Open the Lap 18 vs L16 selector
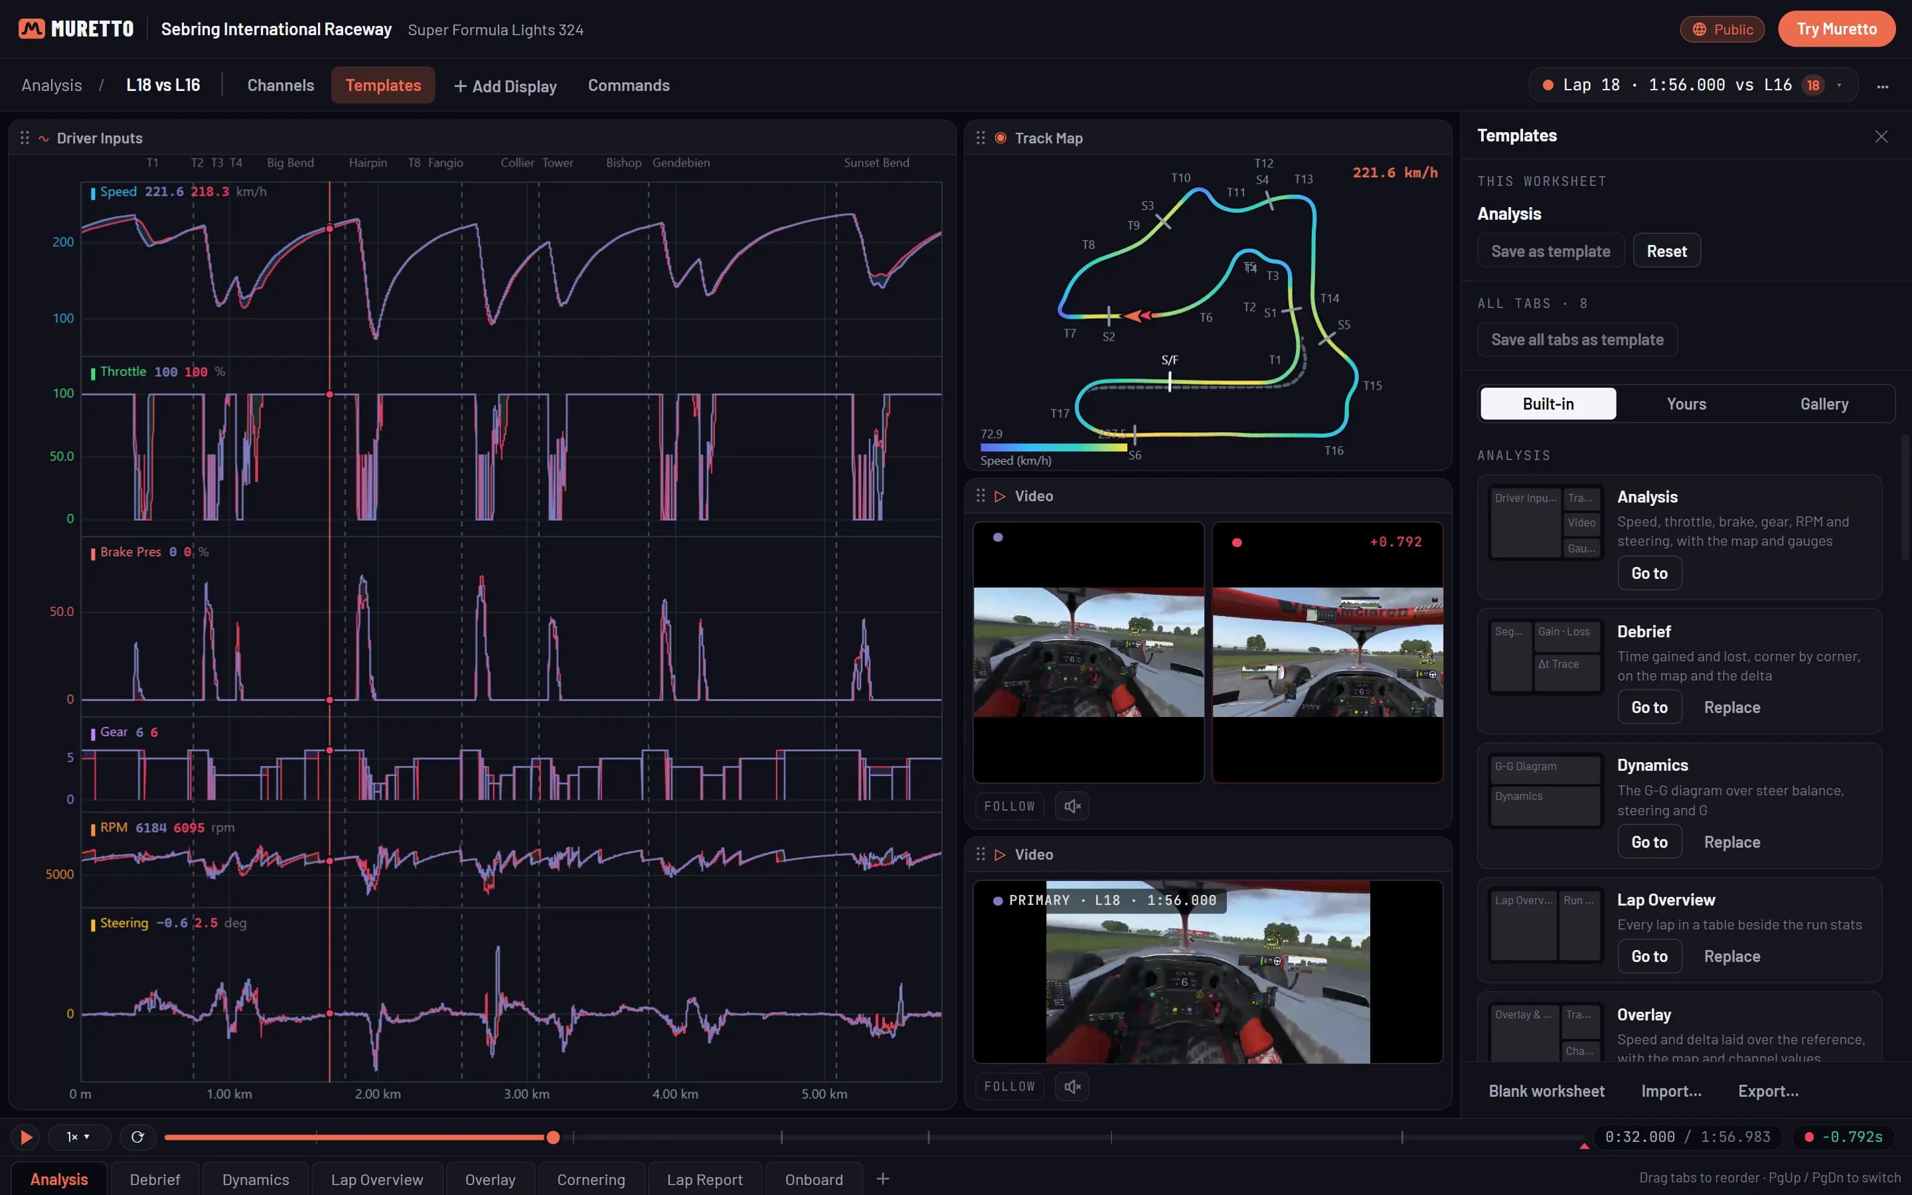Image resolution: width=1912 pixels, height=1195 pixels. click(1693, 86)
